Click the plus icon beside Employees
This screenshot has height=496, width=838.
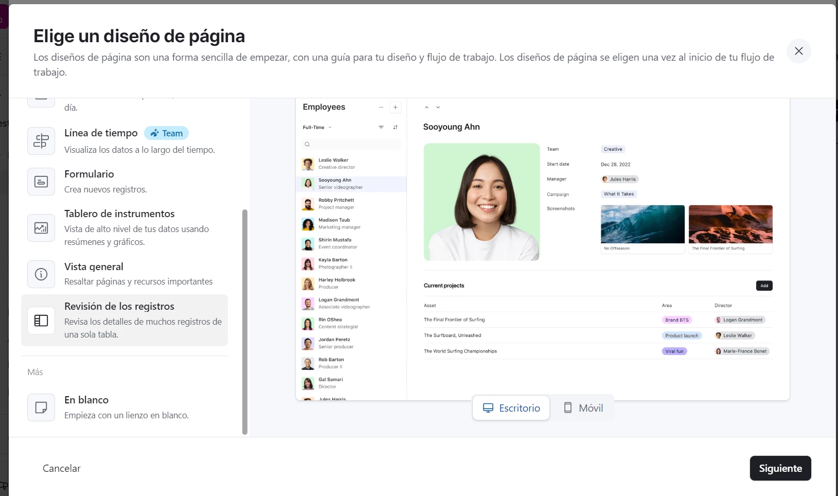click(395, 107)
